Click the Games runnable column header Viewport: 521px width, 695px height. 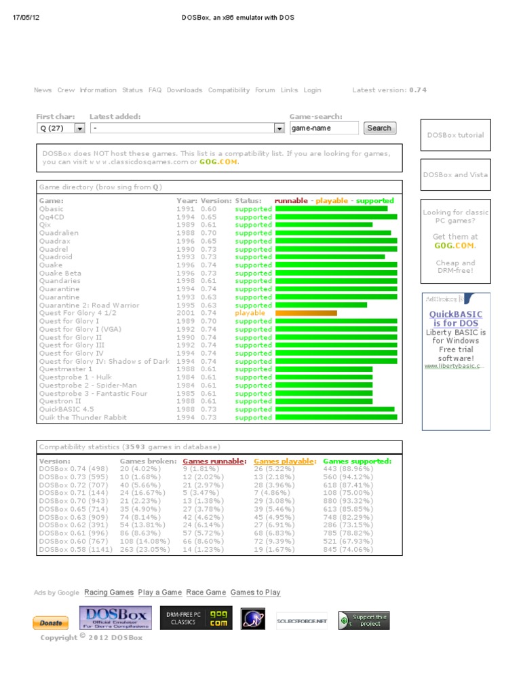click(x=214, y=461)
